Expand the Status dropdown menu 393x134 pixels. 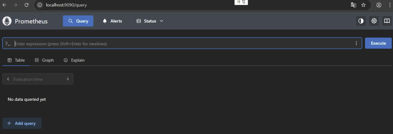(150, 21)
